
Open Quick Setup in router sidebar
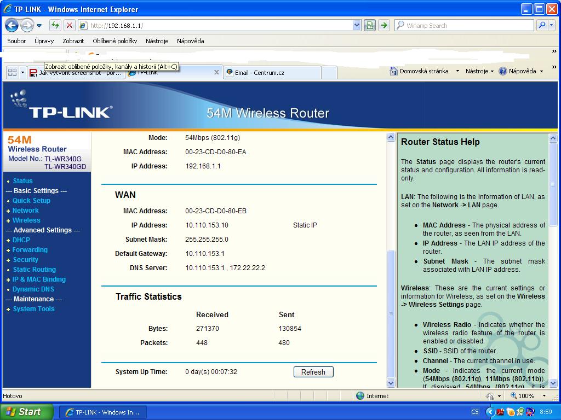[31, 200]
